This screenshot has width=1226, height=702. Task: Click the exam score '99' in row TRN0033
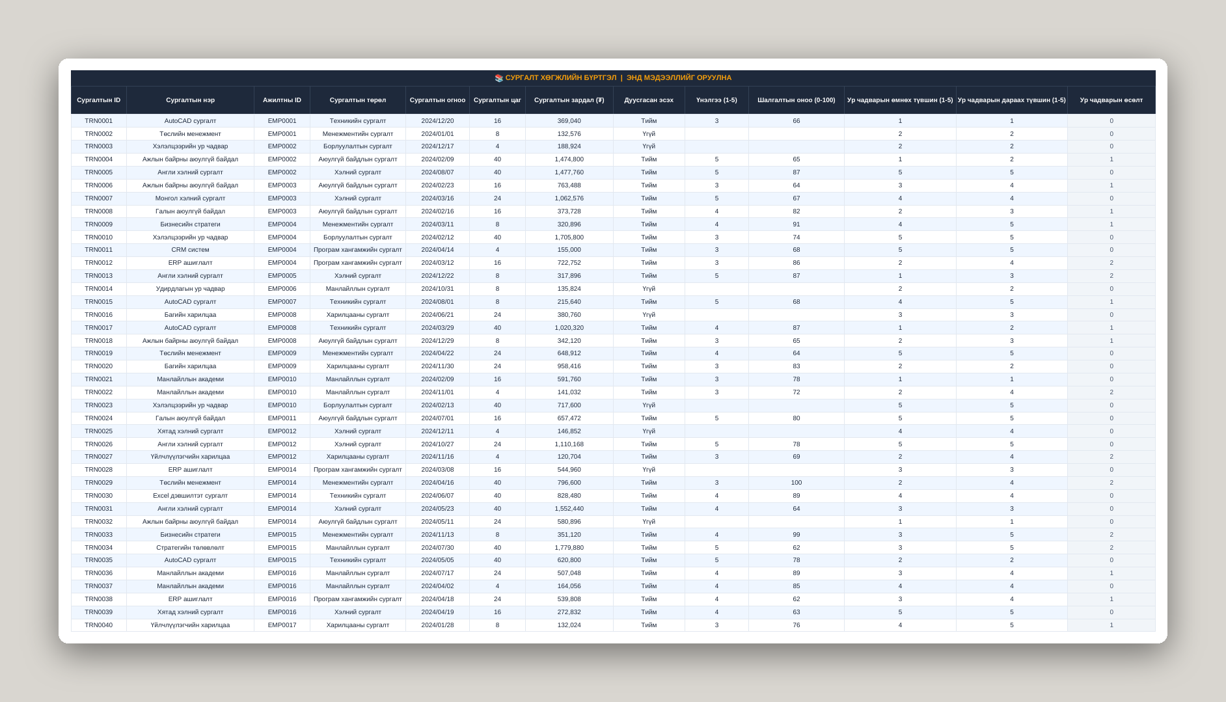pos(797,535)
